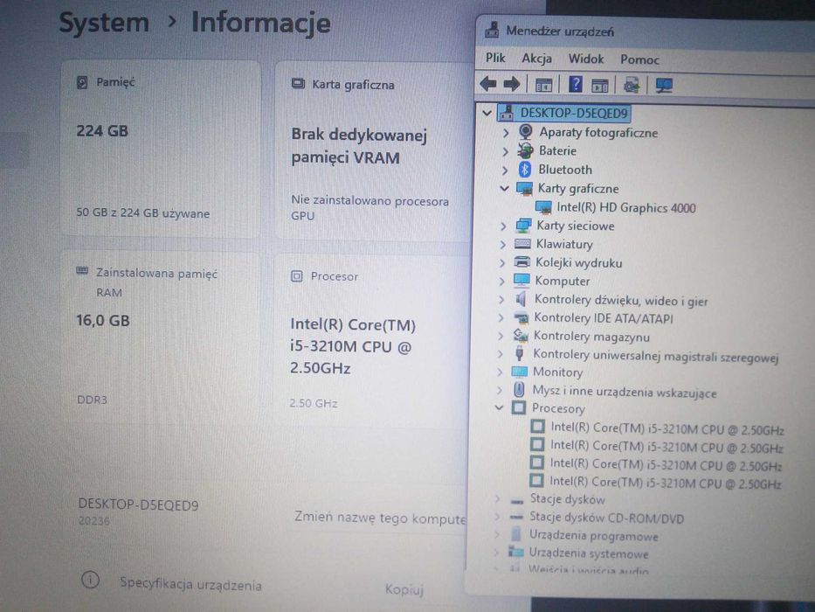Click the action pane toolbar icon beside Help

coord(600,85)
